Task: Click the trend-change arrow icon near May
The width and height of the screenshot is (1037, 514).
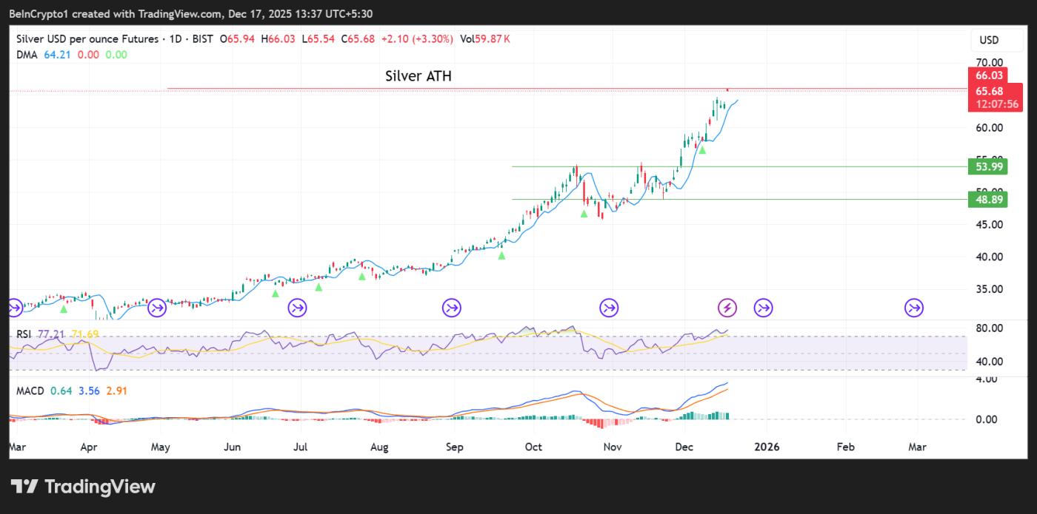Action: 158,308
